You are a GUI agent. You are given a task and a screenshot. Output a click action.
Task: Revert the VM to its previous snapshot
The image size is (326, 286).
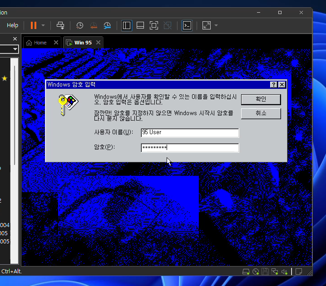click(x=94, y=25)
